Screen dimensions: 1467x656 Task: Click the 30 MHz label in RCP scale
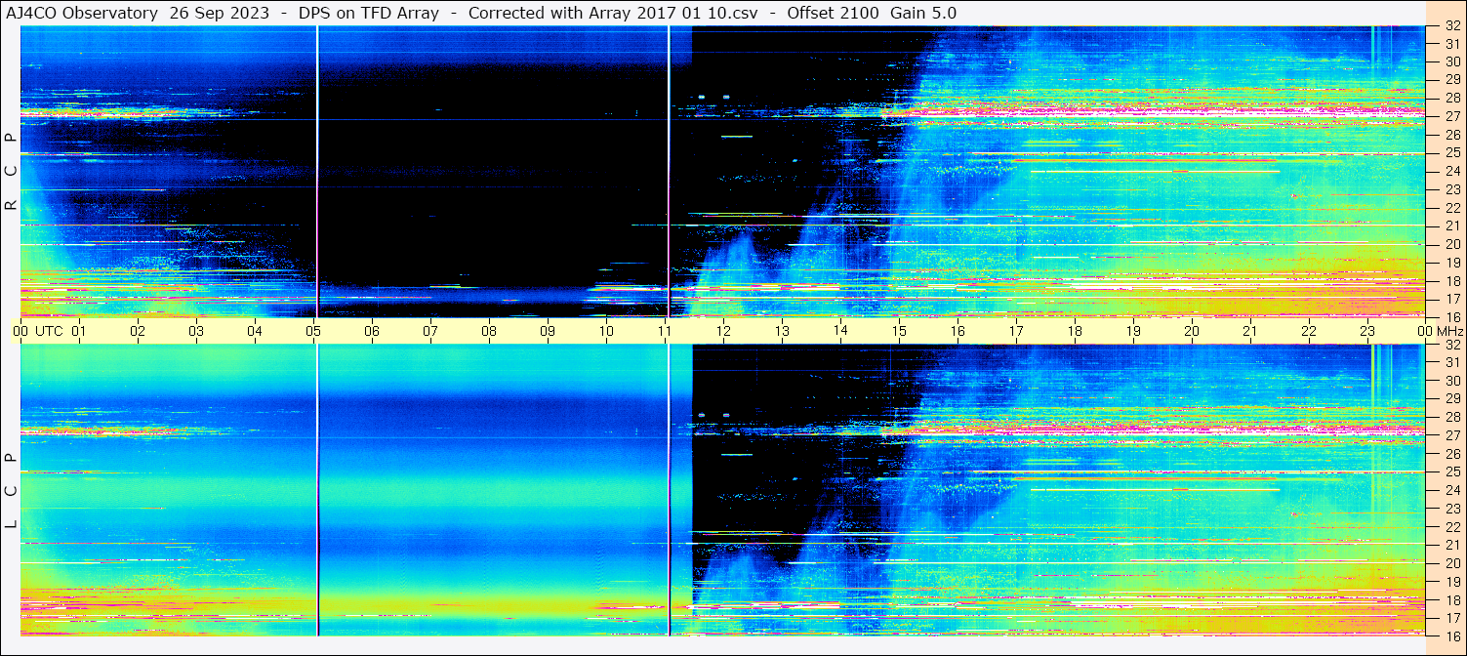tap(1452, 61)
